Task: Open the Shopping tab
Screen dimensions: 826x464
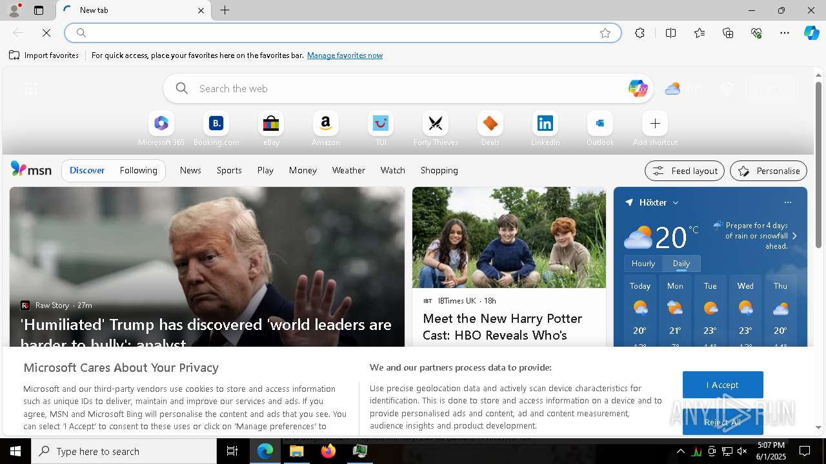Action: click(x=439, y=170)
